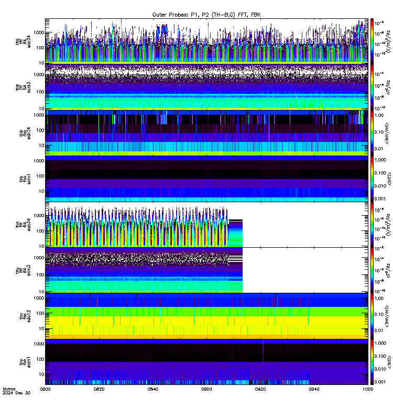Click the 'thc fbk edc12' y-axis label

[25, 316]
